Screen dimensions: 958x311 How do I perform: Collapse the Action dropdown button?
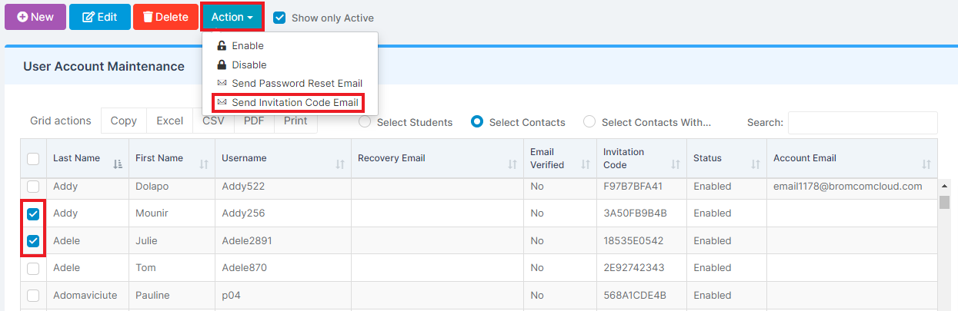(x=232, y=17)
